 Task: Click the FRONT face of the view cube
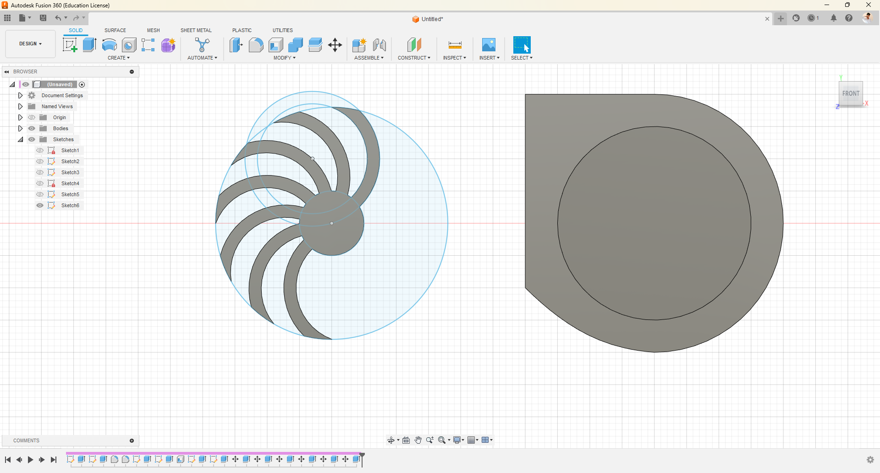click(851, 93)
